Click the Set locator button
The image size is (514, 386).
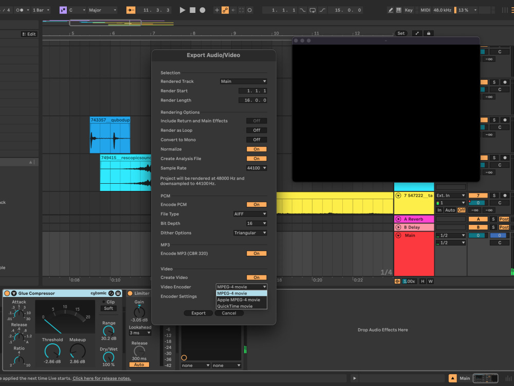click(x=400, y=33)
